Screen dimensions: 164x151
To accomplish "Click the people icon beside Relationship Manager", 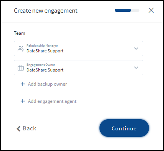I will pyautogui.click(x=21, y=49).
